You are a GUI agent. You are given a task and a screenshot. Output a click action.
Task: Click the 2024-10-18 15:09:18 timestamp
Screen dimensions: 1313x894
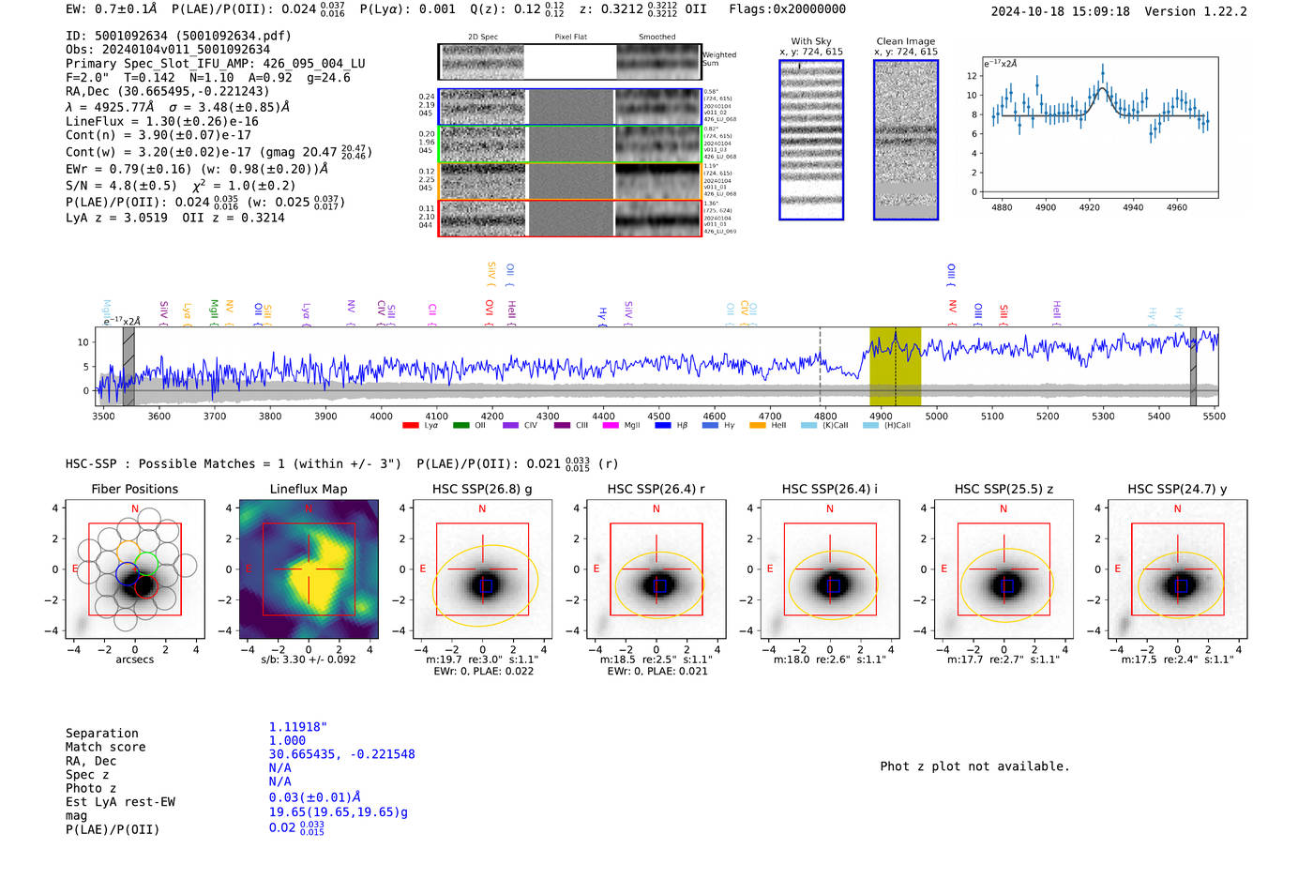(1061, 11)
